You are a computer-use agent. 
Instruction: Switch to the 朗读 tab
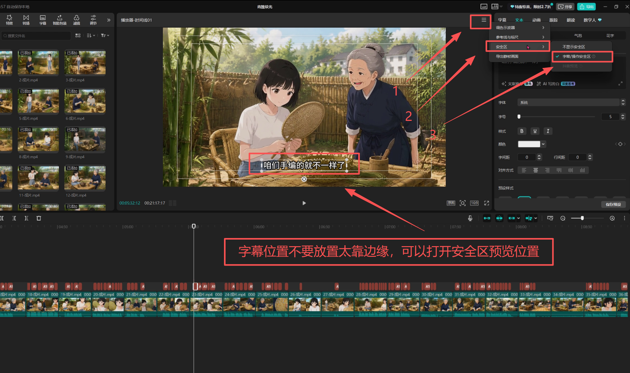[x=571, y=20]
